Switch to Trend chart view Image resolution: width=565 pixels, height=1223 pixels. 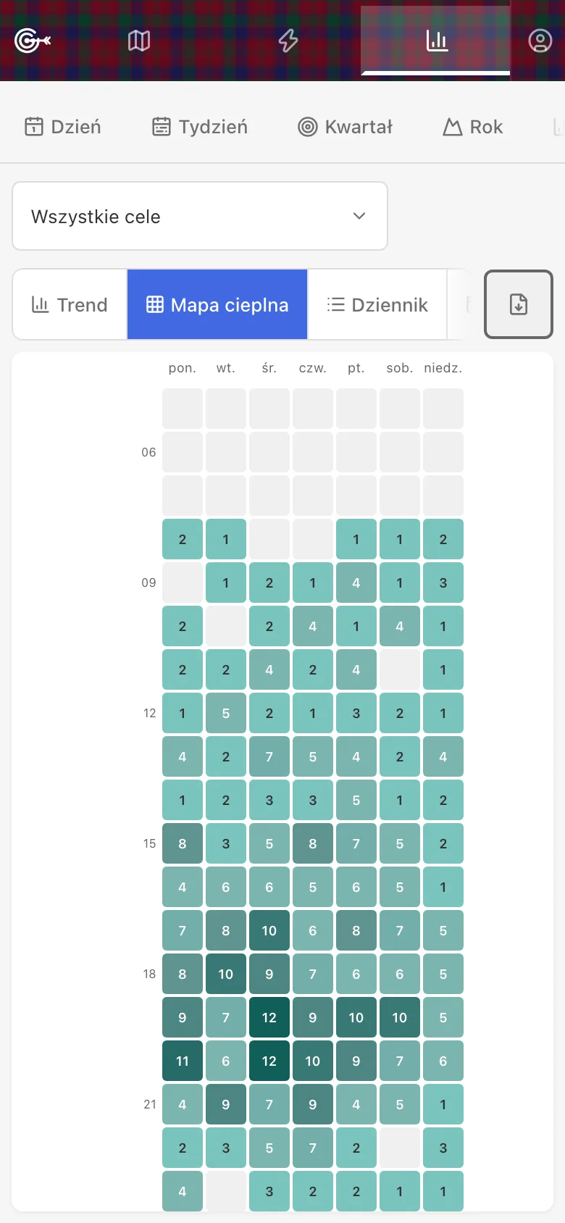point(70,304)
